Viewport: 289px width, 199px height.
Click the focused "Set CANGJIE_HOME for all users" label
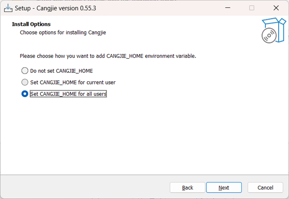coord(68,94)
